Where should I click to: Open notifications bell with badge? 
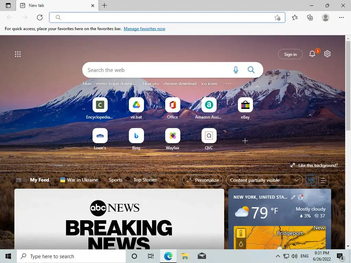[312, 54]
